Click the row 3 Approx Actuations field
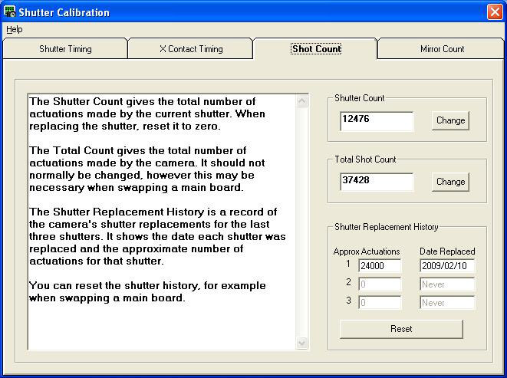 (x=380, y=303)
